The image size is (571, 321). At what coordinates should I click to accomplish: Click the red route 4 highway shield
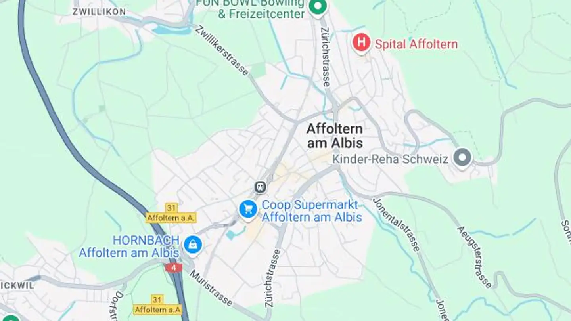click(174, 267)
